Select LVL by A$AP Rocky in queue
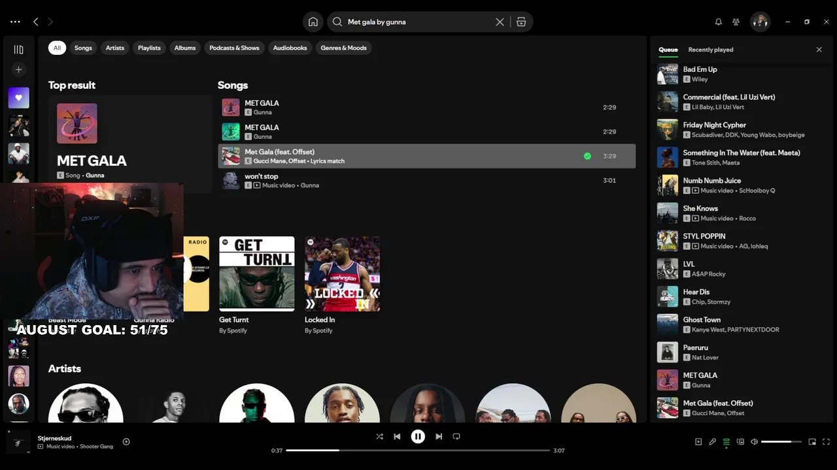Image resolution: width=837 pixels, height=470 pixels. point(740,269)
